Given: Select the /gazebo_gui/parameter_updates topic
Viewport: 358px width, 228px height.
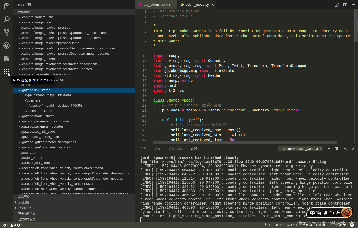Looking at the screenshot, I should (74, 147).
